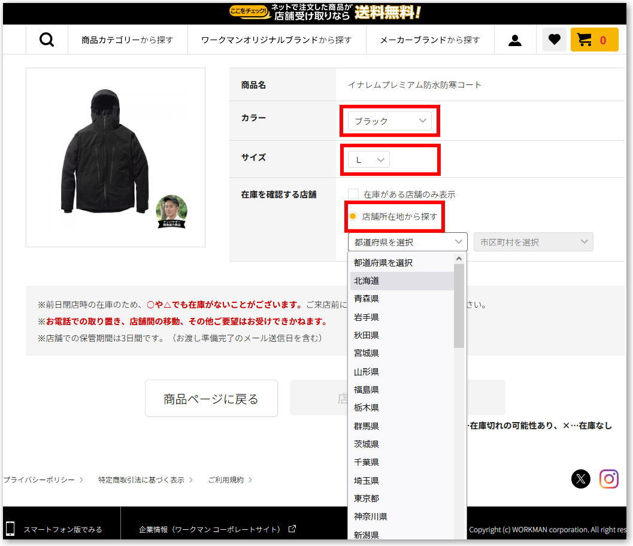Screen dimensions: 633x546
Task: Click the prefecture list scrollbar thumb
Action: pyautogui.click(x=459, y=306)
